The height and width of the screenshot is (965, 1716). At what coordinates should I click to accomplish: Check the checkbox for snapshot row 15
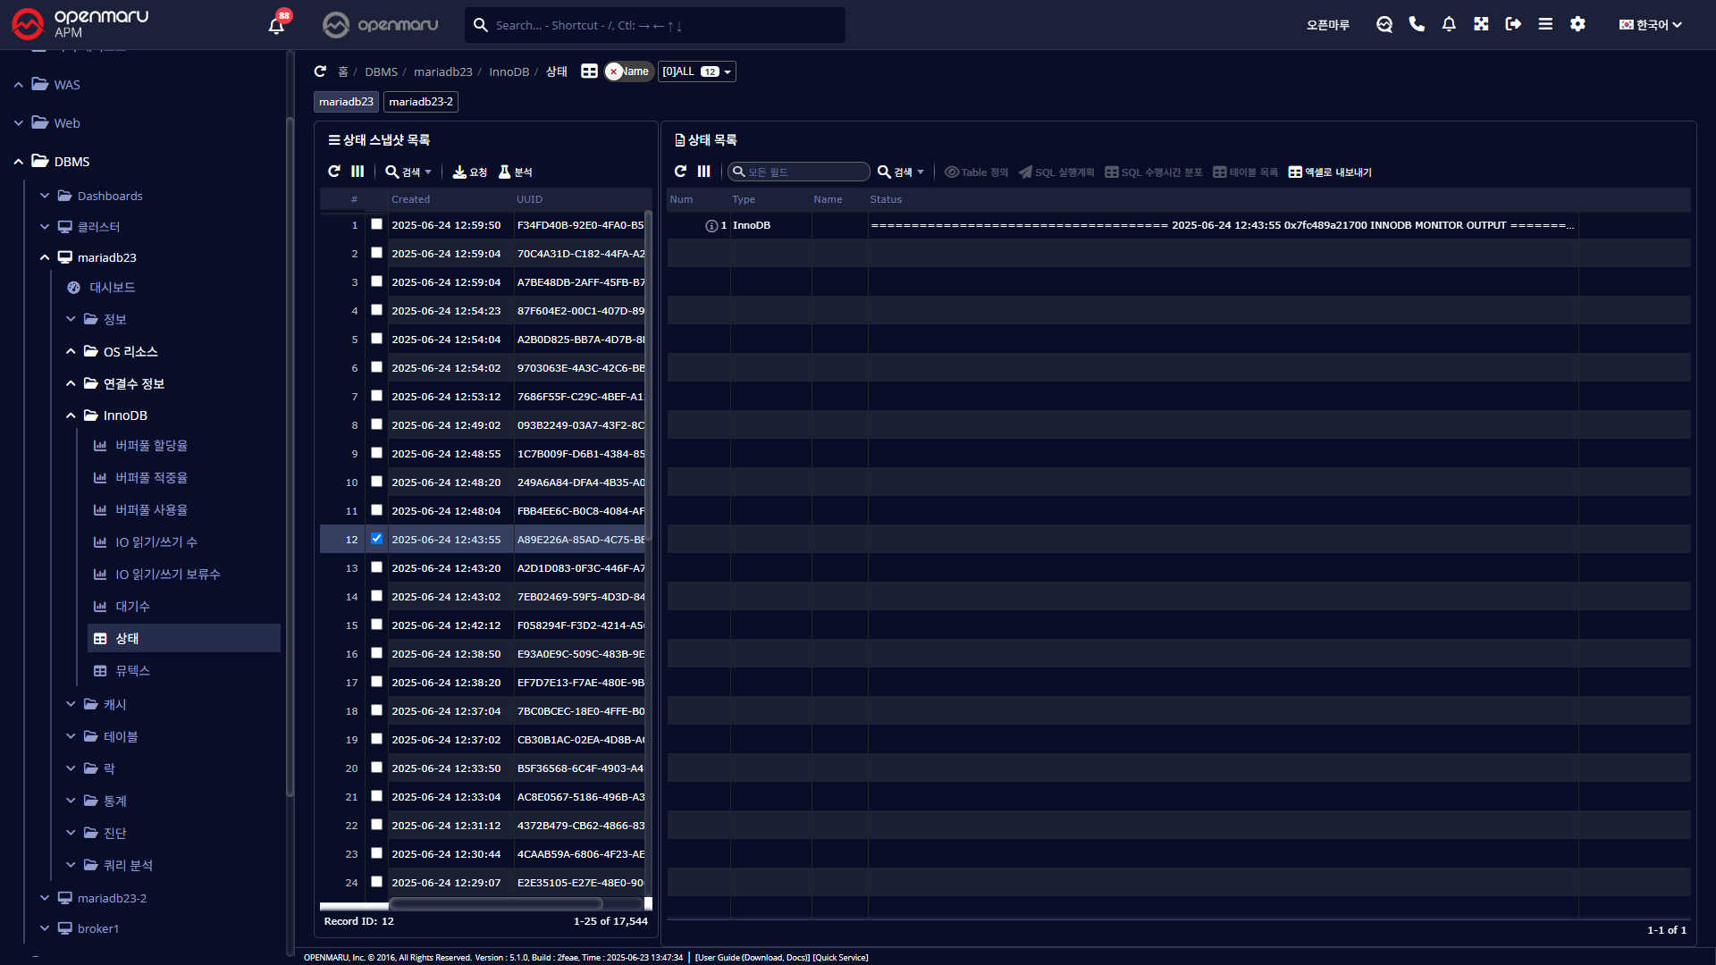click(x=376, y=625)
